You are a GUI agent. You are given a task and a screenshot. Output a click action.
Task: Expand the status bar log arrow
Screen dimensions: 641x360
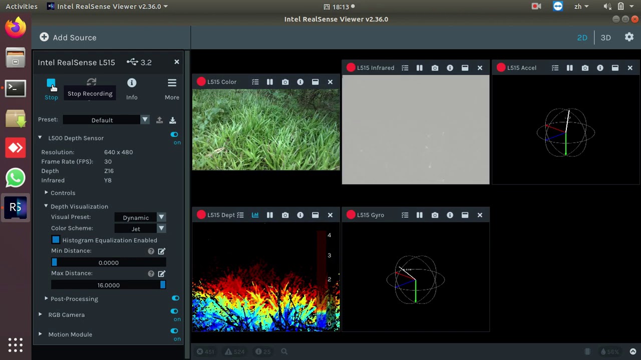coord(633,351)
